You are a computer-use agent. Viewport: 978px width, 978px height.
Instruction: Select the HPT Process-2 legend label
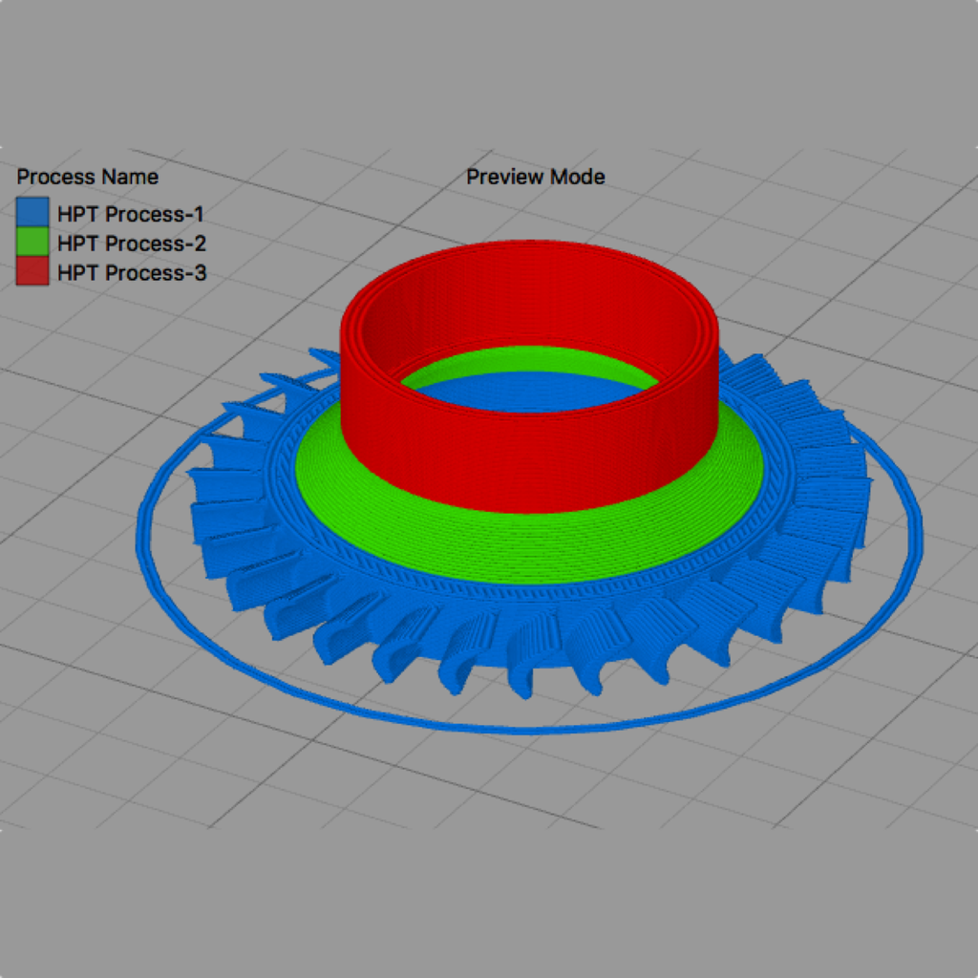[132, 244]
